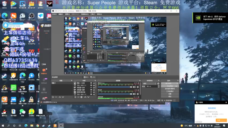228x128 pixels.
Task: Remove the selected scene with the minus icon
Action: (x=56, y=97)
